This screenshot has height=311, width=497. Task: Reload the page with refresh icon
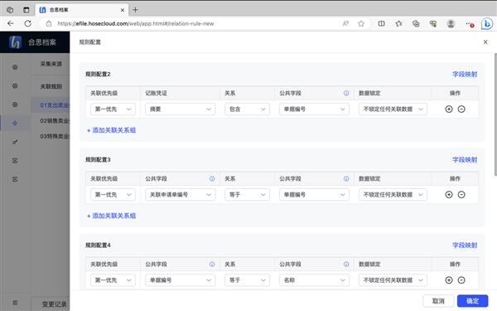point(28,23)
